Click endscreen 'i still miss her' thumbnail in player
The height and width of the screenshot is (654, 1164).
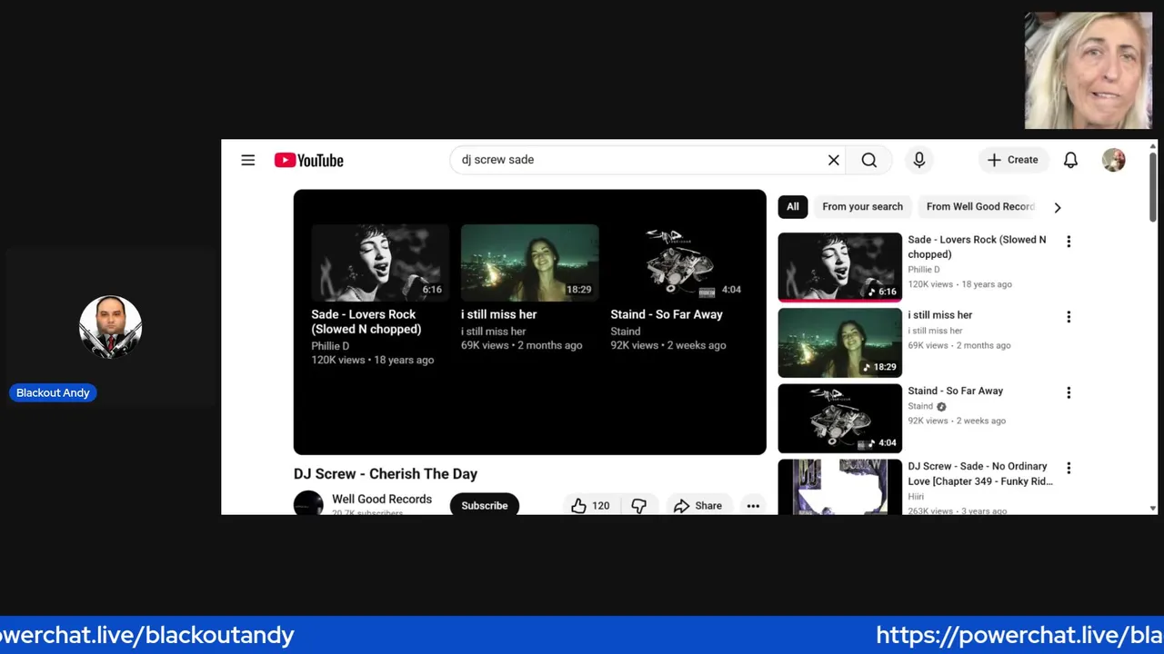tap(530, 263)
